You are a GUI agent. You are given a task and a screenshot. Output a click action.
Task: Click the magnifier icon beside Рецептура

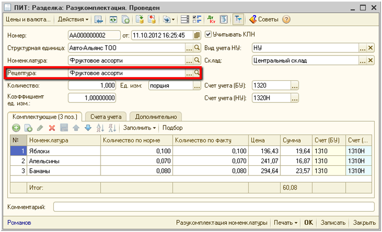tap(196, 73)
